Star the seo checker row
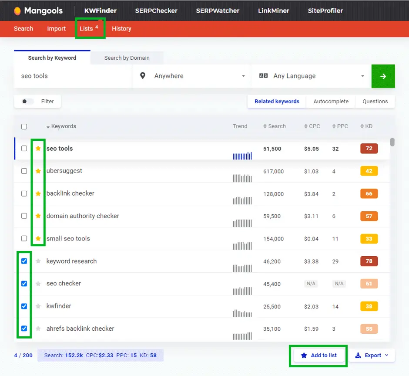The width and height of the screenshot is (409, 376). [x=38, y=284]
